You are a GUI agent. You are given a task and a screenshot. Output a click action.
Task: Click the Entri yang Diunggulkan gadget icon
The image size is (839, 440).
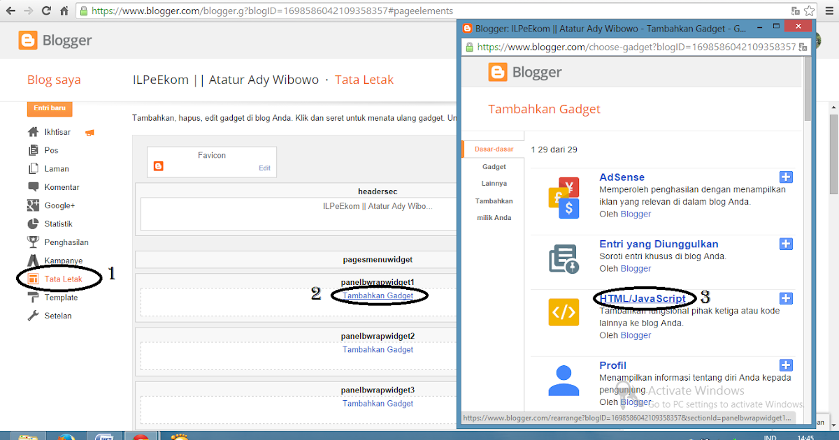click(564, 259)
